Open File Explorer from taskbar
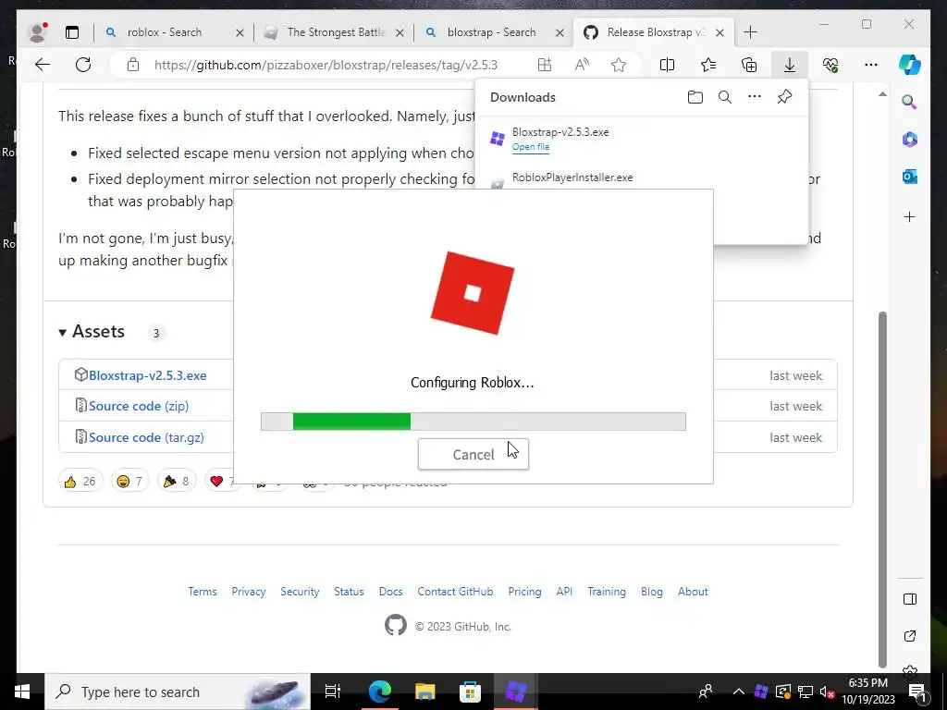Screen dimensions: 947x710 425,692
